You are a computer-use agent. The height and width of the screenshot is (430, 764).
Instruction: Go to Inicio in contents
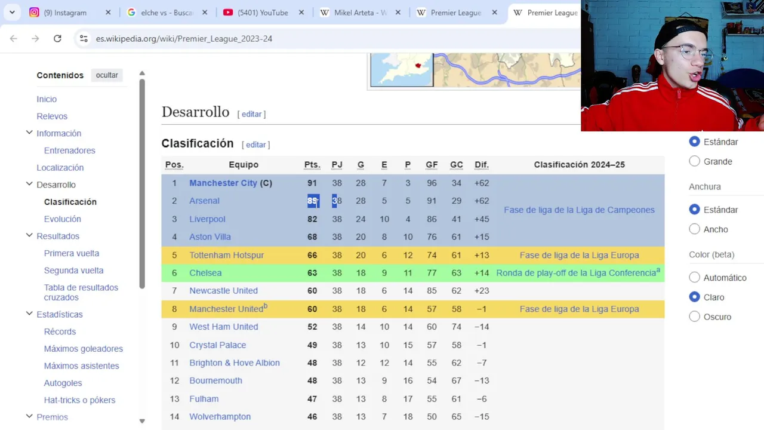click(47, 99)
